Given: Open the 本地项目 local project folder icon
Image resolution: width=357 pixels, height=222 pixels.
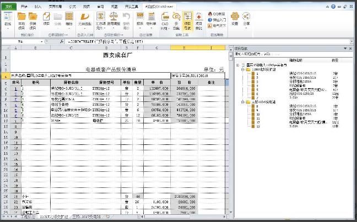Looking at the screenshot, I should click(x=21, y=17).
